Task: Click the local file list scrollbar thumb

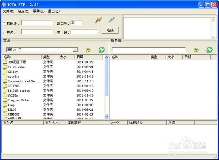Action: coord(107,78)
